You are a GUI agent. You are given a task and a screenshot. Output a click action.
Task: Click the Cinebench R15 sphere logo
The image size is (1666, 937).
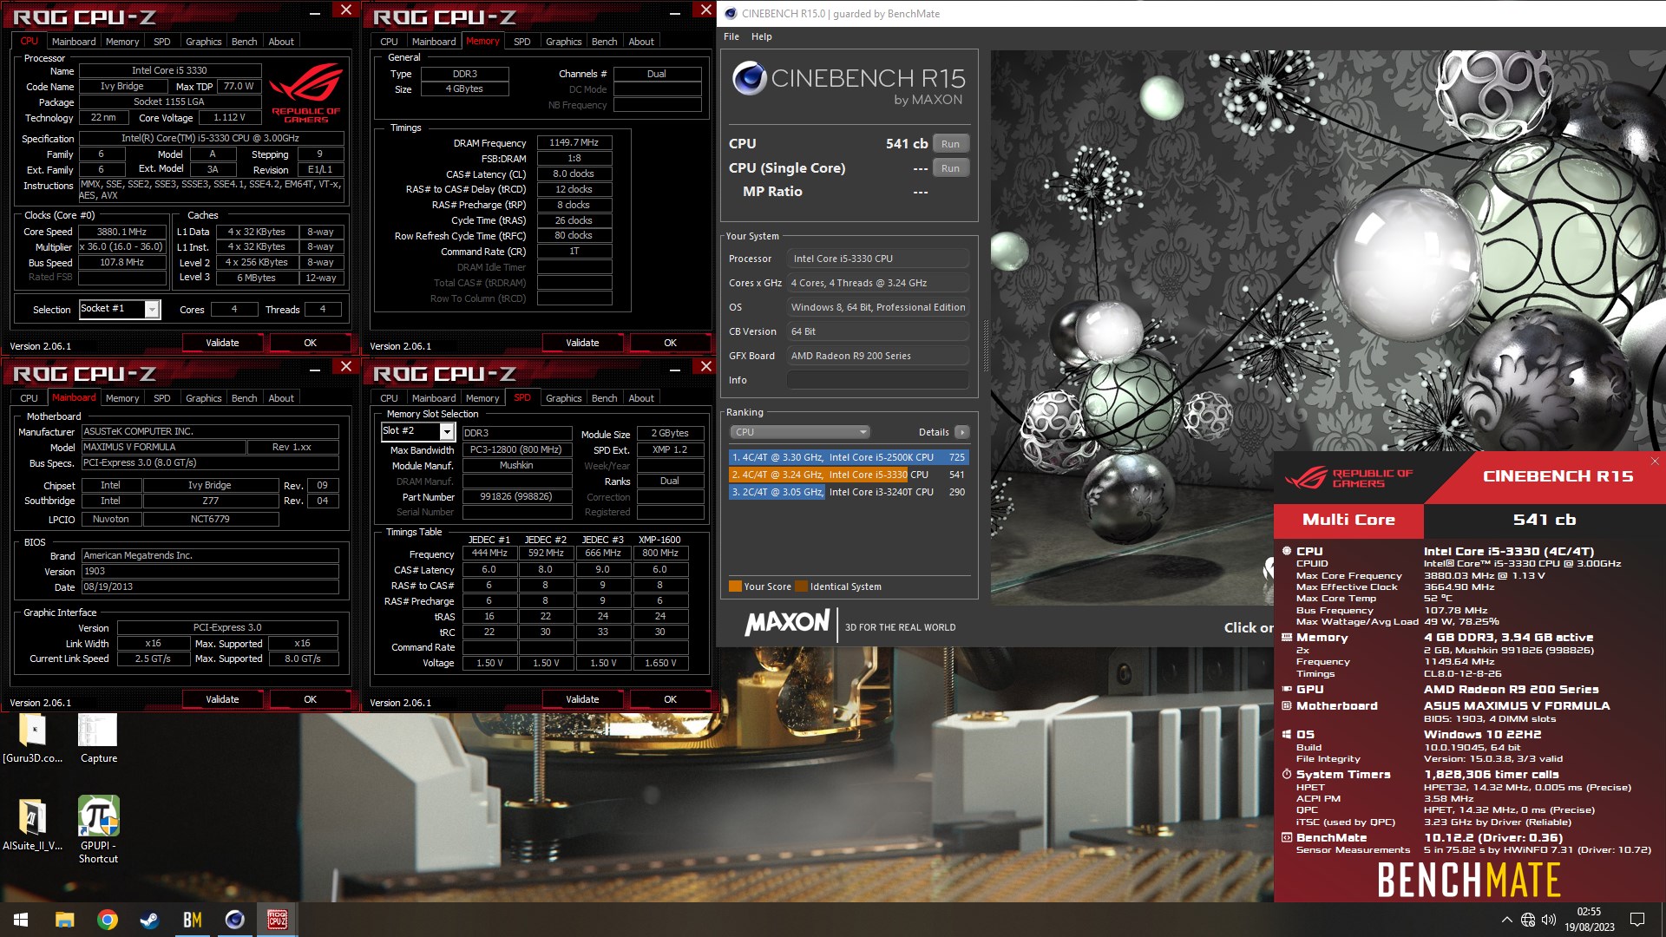pos(749,78)
